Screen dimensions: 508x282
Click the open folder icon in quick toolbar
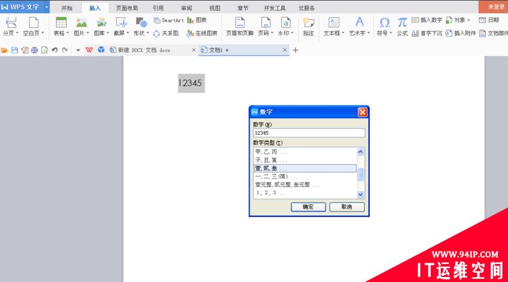point(4,50)
